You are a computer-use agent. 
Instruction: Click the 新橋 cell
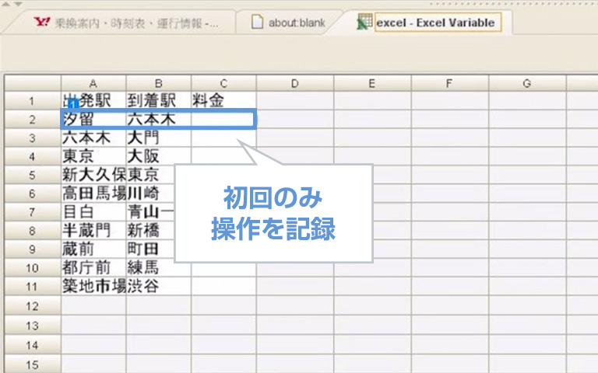pos(150,231)
